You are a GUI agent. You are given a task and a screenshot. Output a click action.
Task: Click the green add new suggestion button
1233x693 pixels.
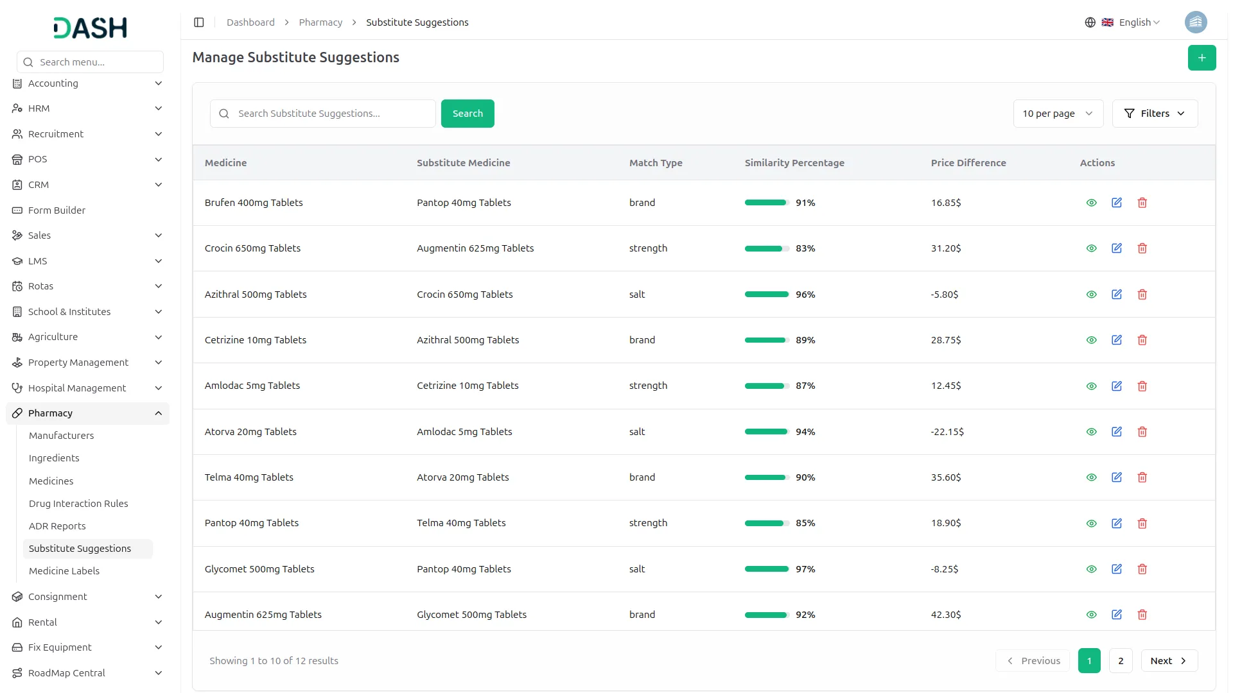click(1202, 58)
